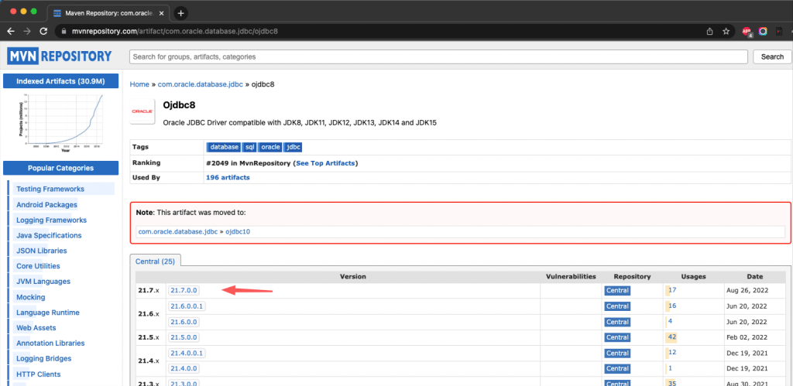Image resolution: width=793 pixels, height=386 pixels.
Task: Focus the artifact search input field
Action: pos(438,56)
